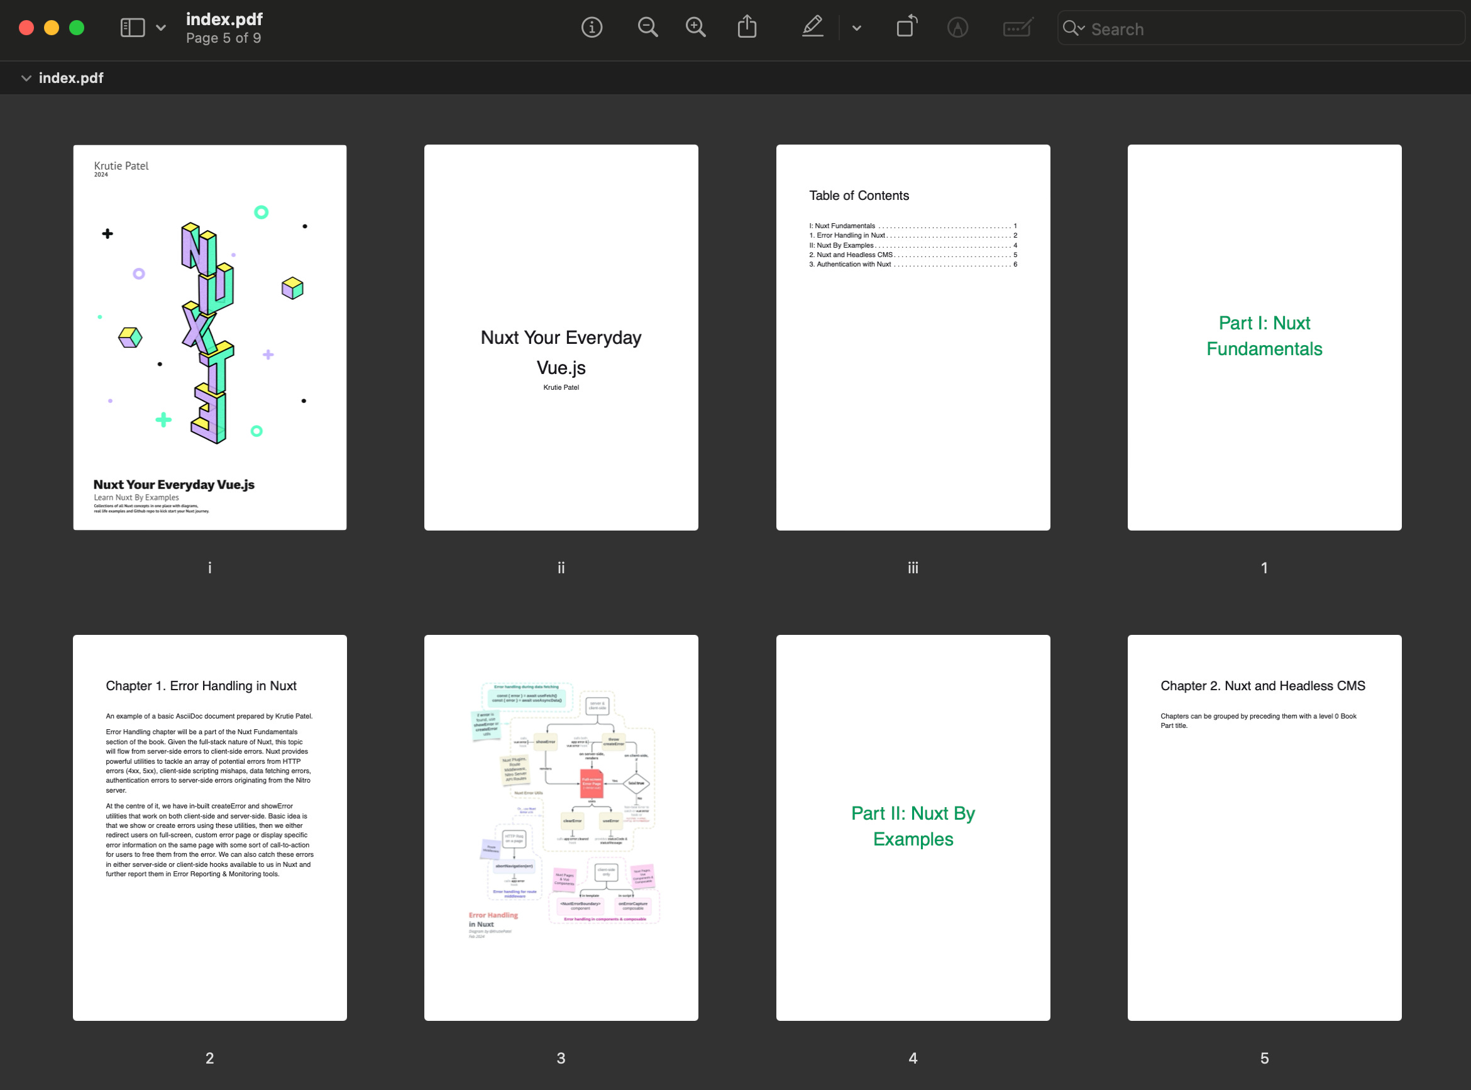The image size is (1471, 1090).
Task: Select the Nuxt cover page thumbnail
Action: point(210,337)
